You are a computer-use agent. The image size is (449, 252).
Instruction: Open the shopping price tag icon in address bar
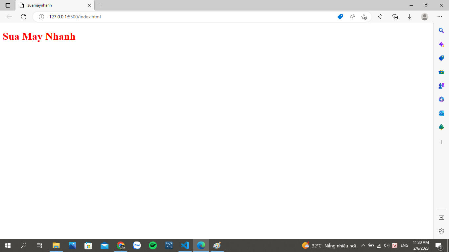340,17
